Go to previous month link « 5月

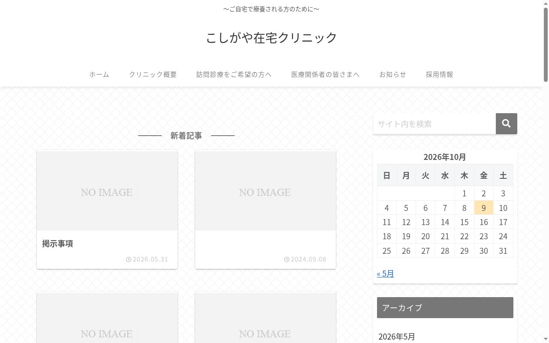tap(386, 274)
